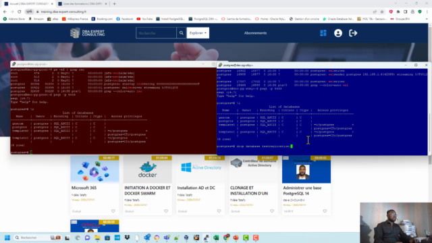432x243 pixels.
Task: Favorite the Administrer une base PostgreSQL course
Action: tap(325, 211)
